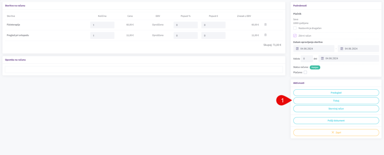Click calendar icon beside Valuta due date
The image size is (384, 155).
pyautogui.click(x=322, y=59)
